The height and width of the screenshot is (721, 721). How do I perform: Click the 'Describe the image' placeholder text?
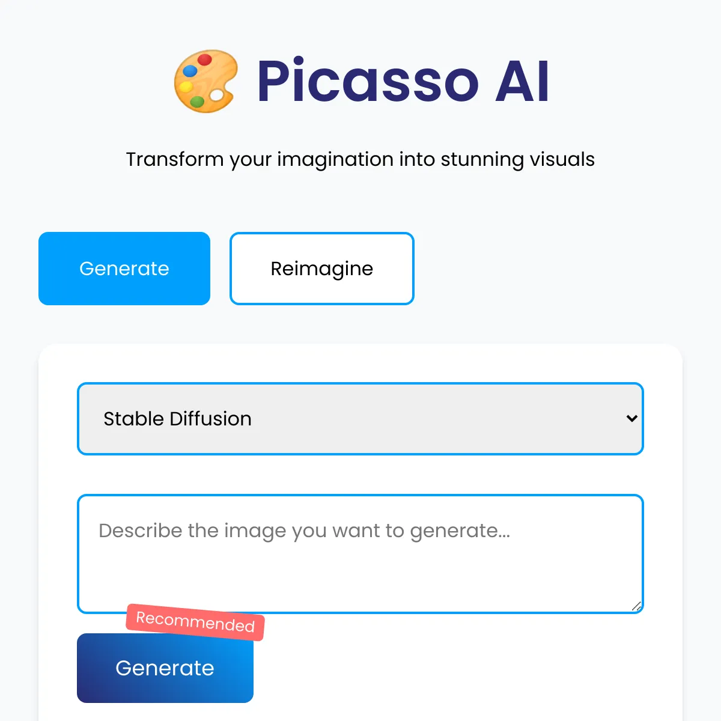click(x=305, y=531)
